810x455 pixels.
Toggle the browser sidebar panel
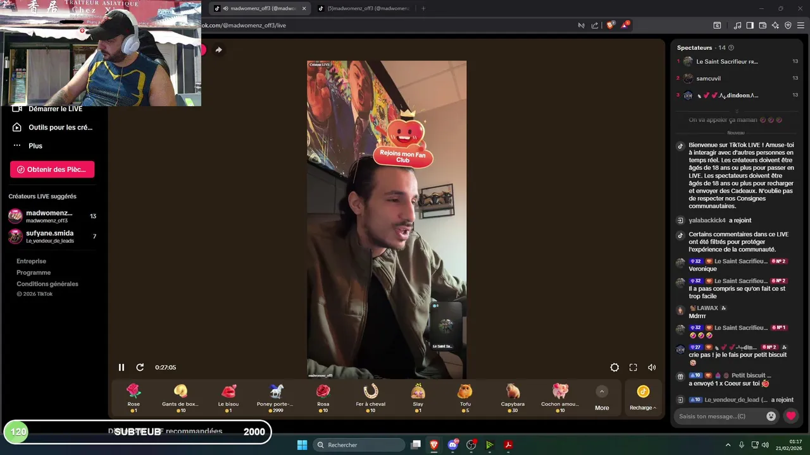tap(750, 25)
